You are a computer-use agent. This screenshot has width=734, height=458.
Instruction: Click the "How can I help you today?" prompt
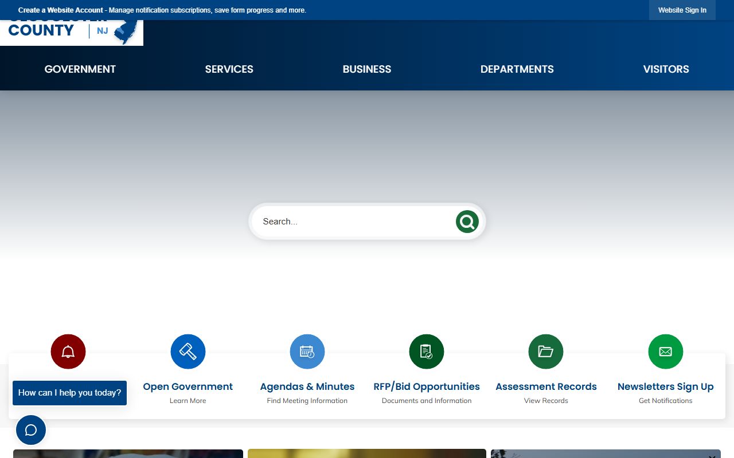tap(69, 393)
